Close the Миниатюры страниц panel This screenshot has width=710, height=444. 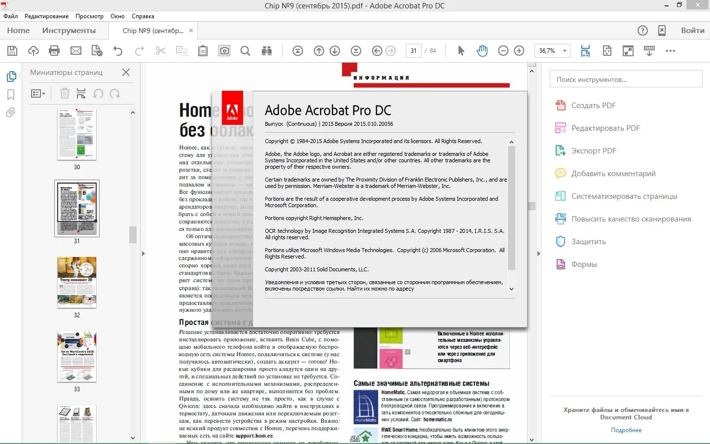click(126, 73)
